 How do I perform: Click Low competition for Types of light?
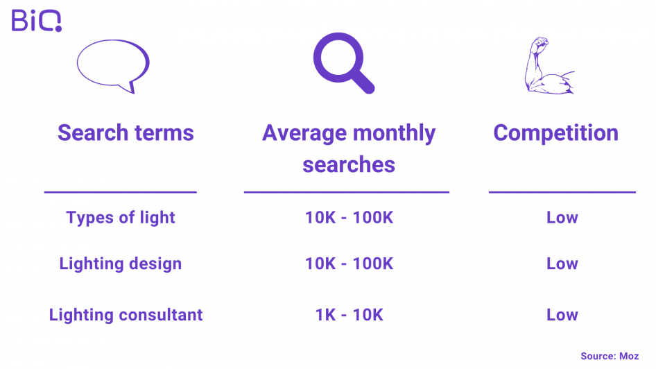(x=562, y=218)
